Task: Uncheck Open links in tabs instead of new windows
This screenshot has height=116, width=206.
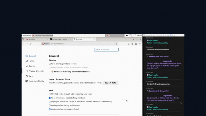Action: point(50,98)
